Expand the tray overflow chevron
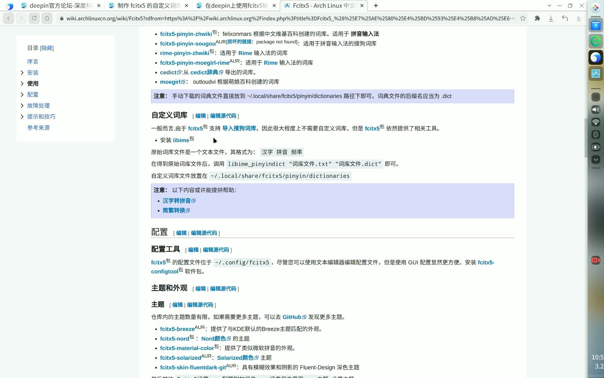The width and height of the screenshot is (604, 378). point(596,160)
